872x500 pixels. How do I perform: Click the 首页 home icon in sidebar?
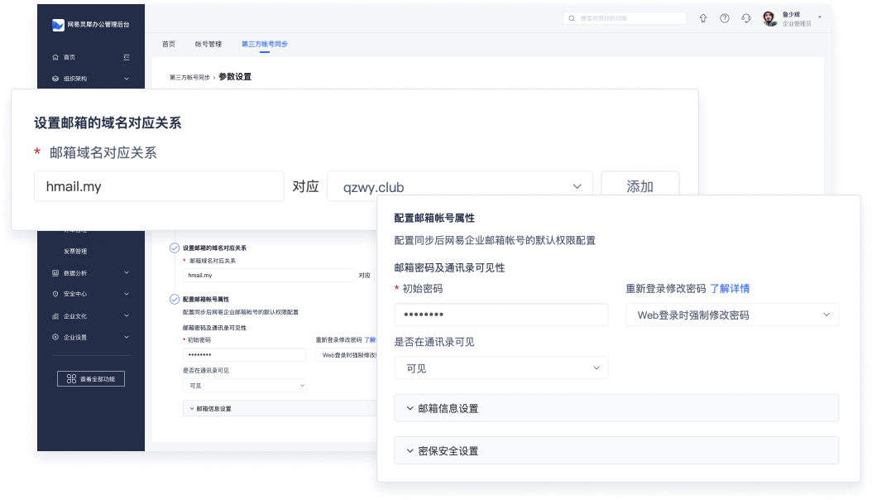point(55,57)
